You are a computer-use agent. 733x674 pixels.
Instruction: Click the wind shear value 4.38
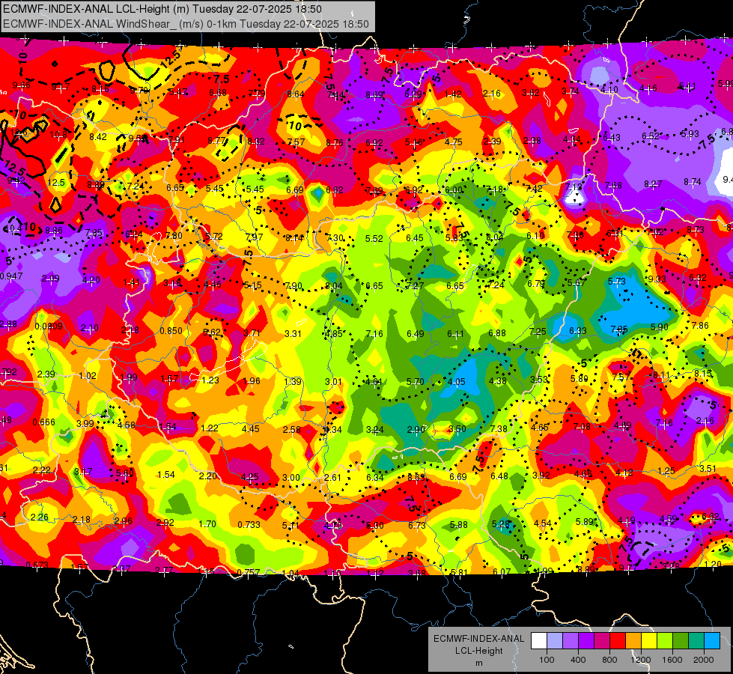point(497,381)
